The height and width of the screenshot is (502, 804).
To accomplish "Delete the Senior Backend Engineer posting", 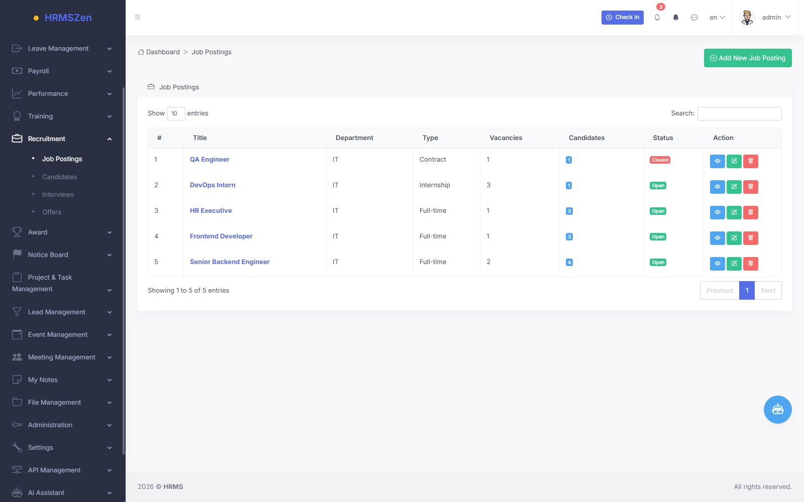I will click(x=751, y=264).
